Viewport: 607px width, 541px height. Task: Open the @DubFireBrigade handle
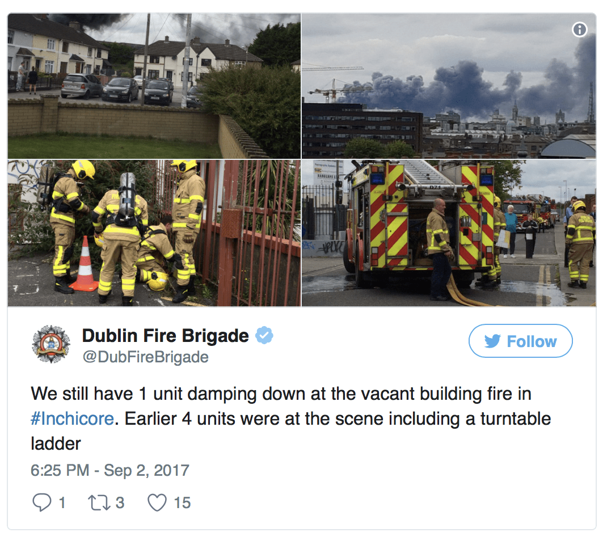tap(146, 357)
